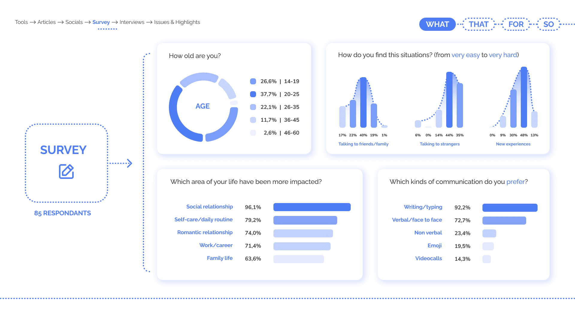Click the 'Social relationship' row label
The width and height of the screenshot is (575, 323).
pos(209,207)
